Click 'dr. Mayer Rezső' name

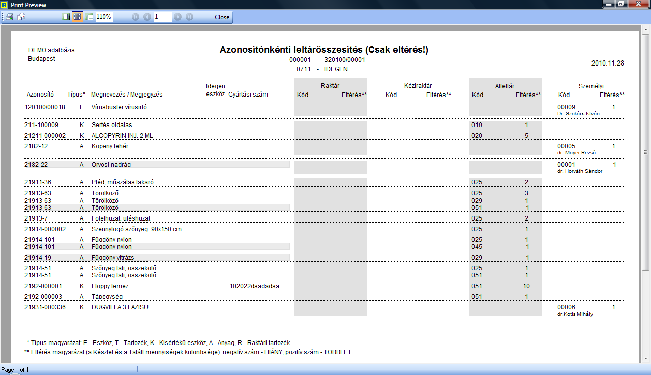click(577, 153)
